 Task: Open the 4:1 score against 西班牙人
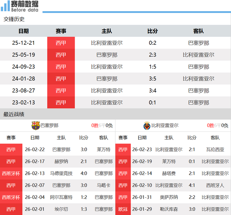(192, 185)
